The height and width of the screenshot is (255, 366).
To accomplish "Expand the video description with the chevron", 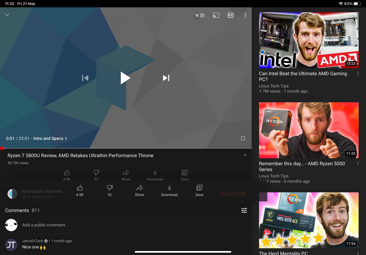I will pyautogui.click(x=245, y=155).
